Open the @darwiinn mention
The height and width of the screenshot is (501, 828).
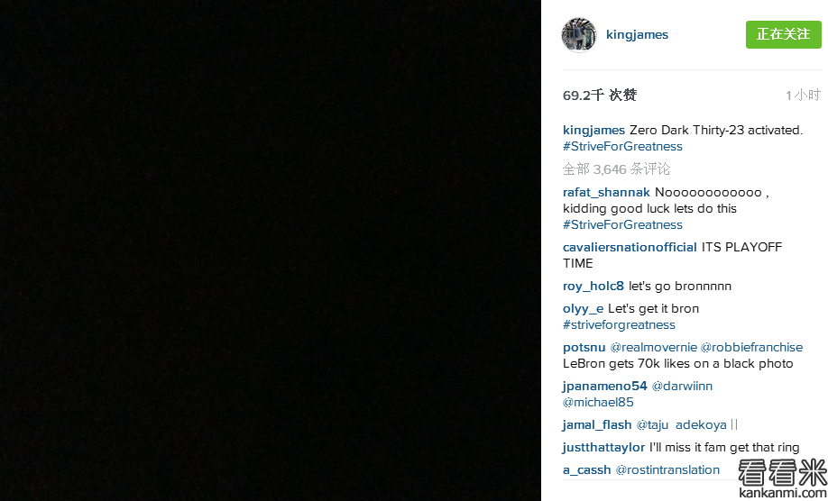click(x=682, y=387)
